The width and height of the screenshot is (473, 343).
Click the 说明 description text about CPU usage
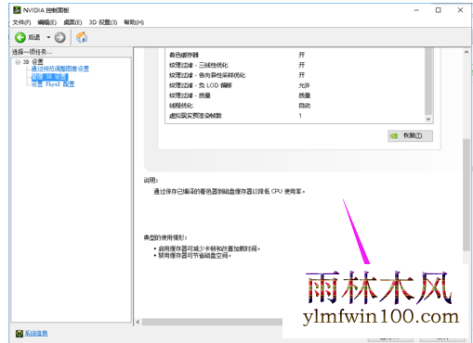[x=230, y=192]
